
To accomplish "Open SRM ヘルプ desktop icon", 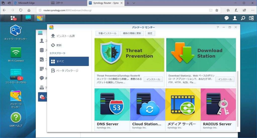I will click(16, 120).
